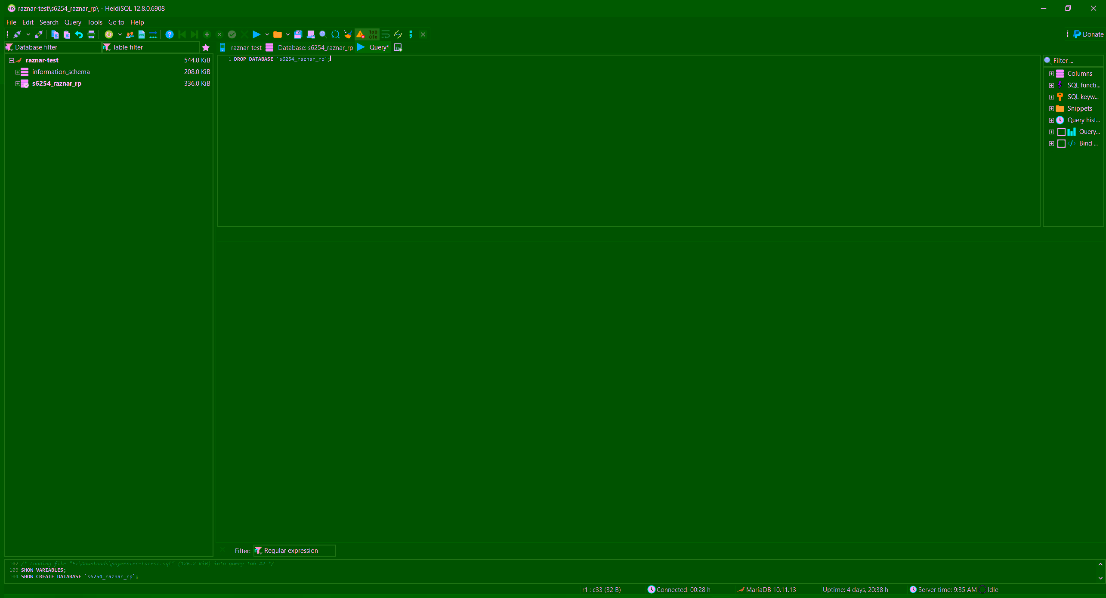Click the add new query tab icon
Image resolution: width=1106 pixels, height=598 pixels.
coord(398,47)
